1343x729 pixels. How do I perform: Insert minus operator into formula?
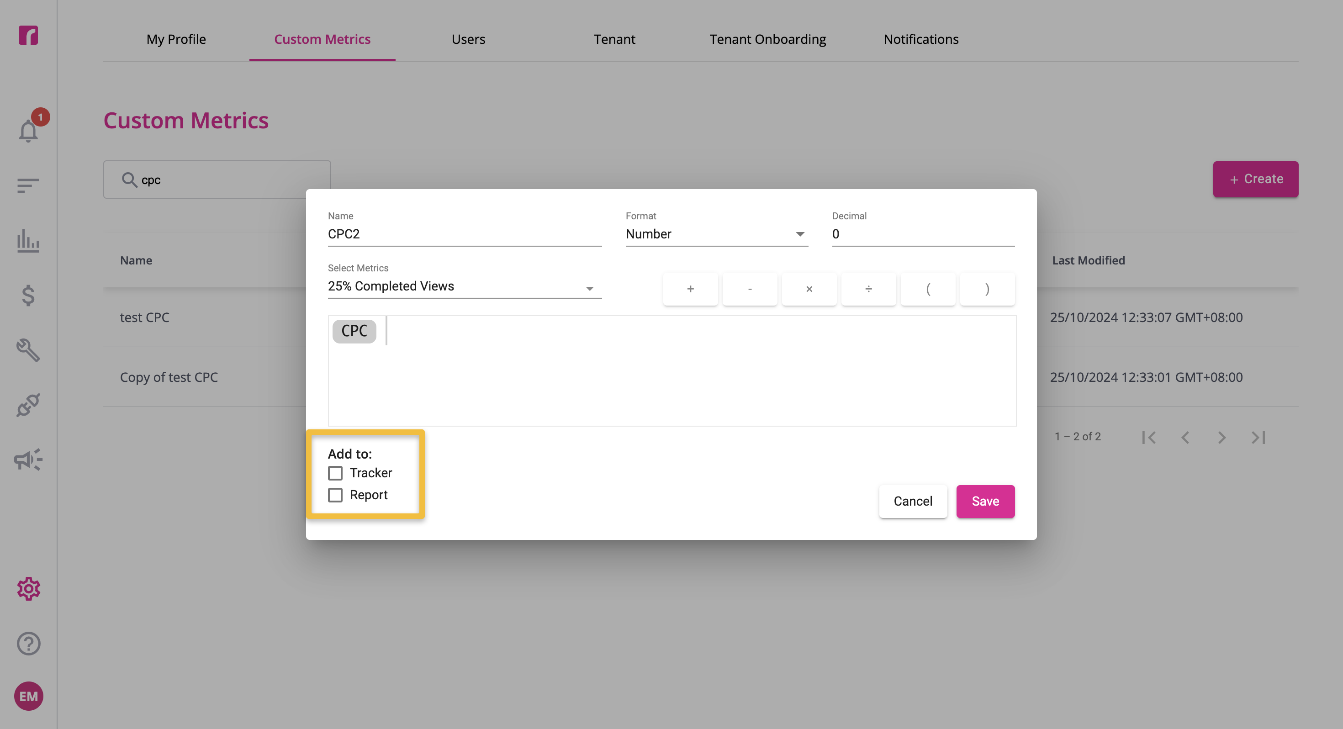pos(750,289)
